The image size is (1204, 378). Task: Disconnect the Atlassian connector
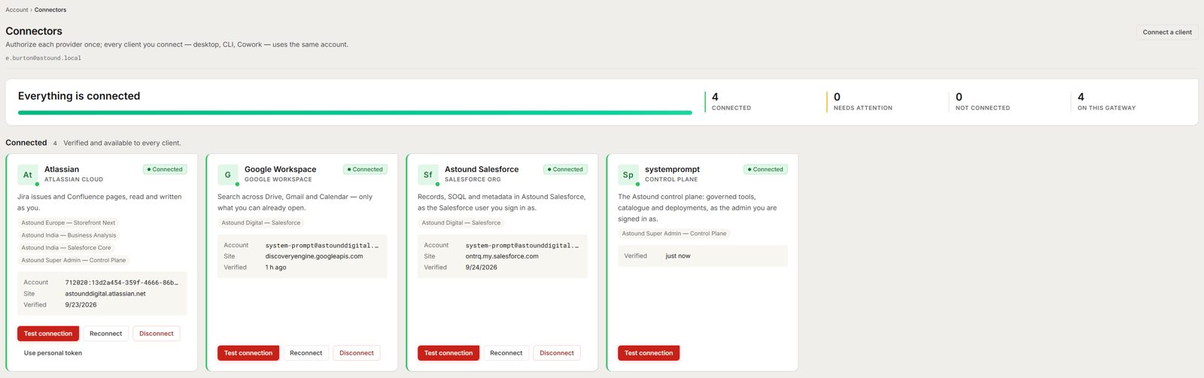157,334
